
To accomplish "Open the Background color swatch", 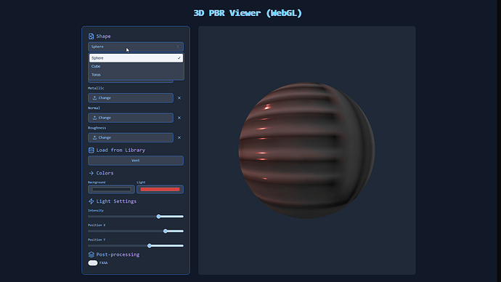I will point(111,189).
